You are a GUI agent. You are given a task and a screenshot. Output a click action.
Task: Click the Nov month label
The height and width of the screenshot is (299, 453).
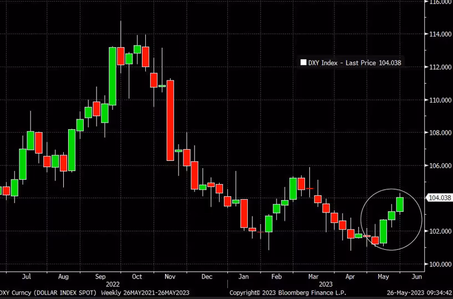(x=170, y=276)
